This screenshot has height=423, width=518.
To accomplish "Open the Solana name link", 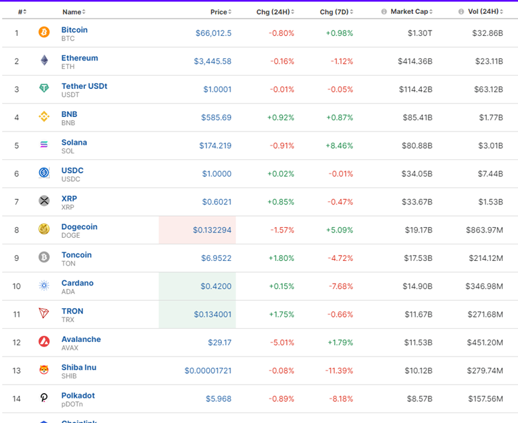I will (74, 142).
